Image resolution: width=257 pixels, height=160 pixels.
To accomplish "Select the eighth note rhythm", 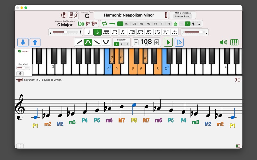I will pos(97,32).
